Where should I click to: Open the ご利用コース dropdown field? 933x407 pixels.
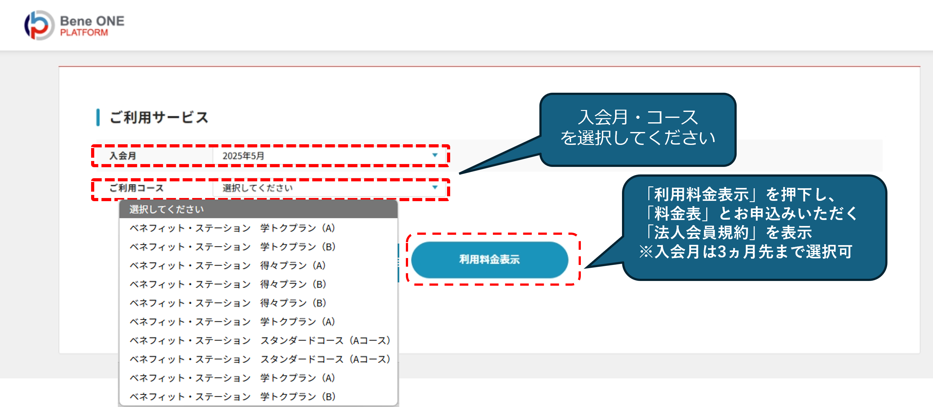[x=329, y=188]
